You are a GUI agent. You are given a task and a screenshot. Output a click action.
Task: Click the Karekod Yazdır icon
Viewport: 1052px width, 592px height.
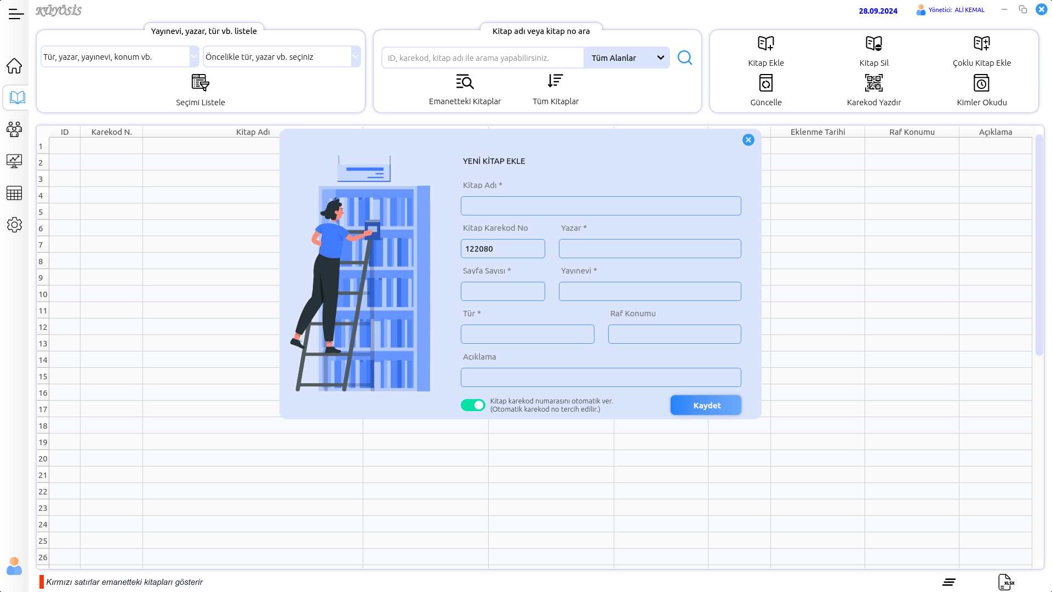tap(873, 83)
